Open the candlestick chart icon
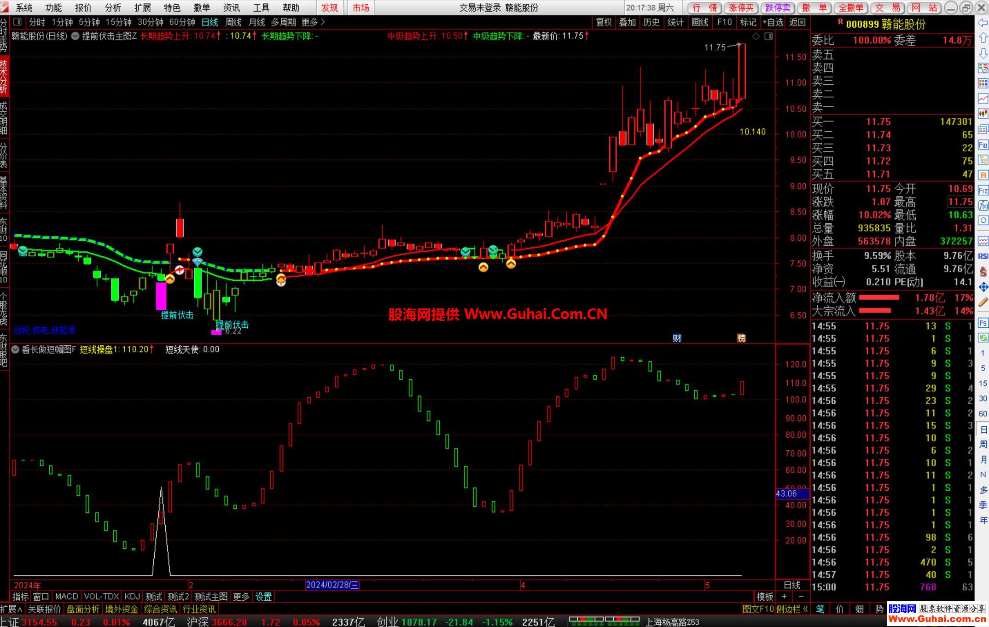The image size is (989, 627). pos(983,114)
